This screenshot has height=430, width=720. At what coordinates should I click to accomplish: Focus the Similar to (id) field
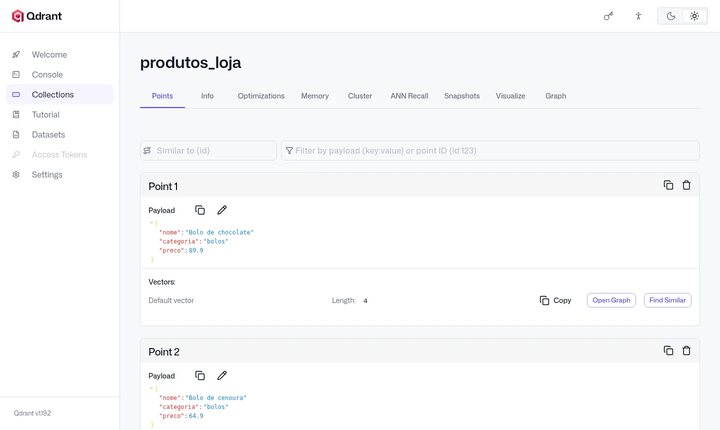[x=208, y=150]
